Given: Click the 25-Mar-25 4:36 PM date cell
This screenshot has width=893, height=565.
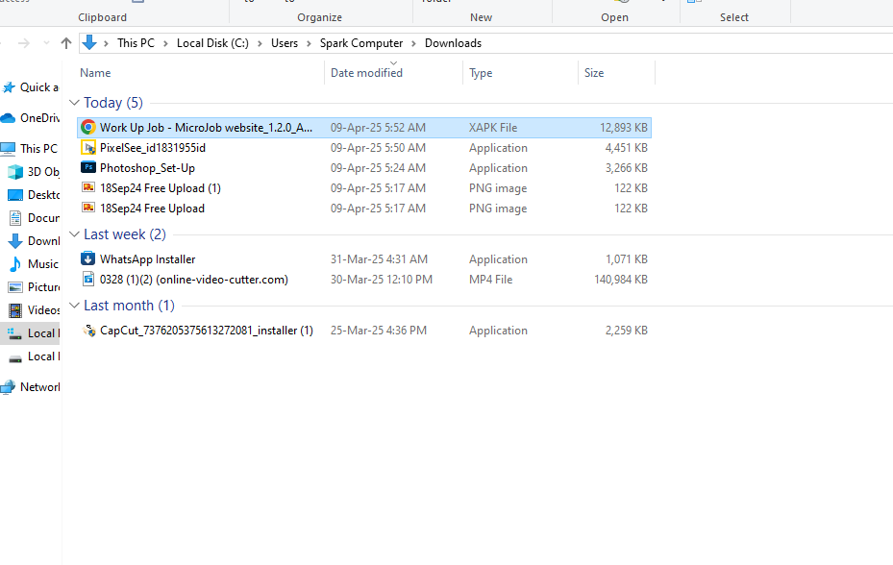Looking at the screenshot, I should pos(378,331).
